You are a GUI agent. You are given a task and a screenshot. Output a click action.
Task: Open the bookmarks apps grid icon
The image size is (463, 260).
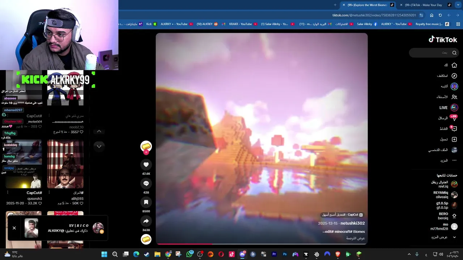[x=458, y=24]
